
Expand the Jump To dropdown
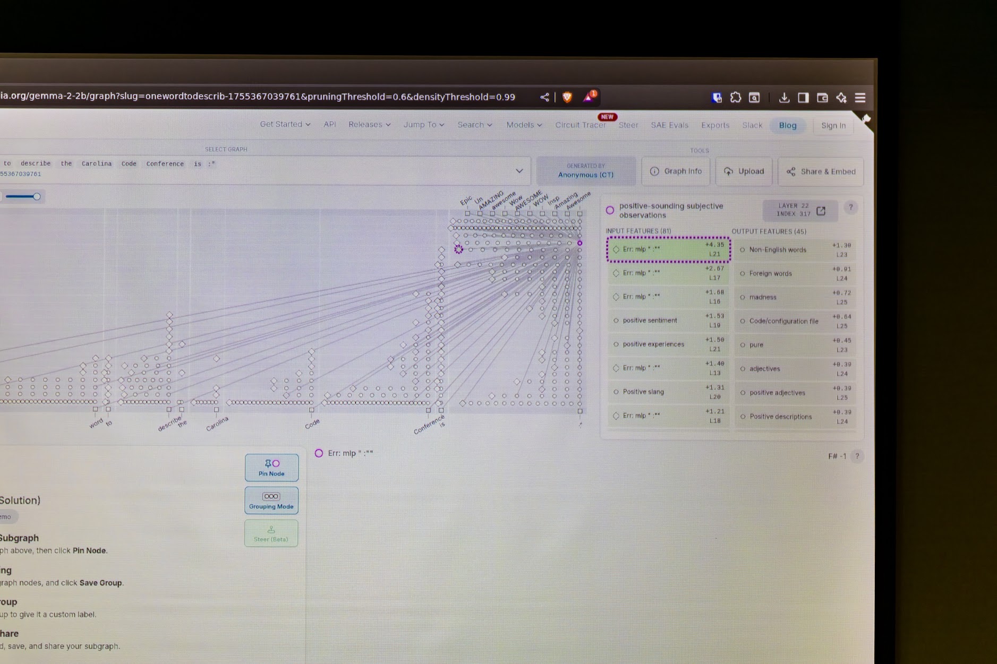[424, 125]
